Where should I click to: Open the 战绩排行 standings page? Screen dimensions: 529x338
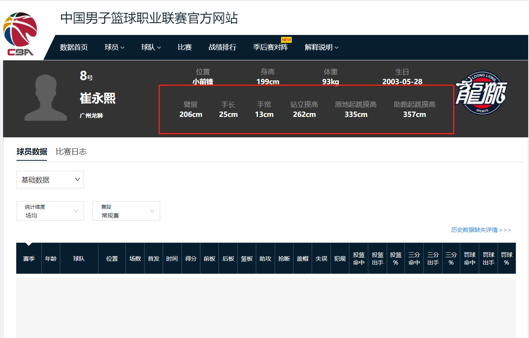point(223,47)
